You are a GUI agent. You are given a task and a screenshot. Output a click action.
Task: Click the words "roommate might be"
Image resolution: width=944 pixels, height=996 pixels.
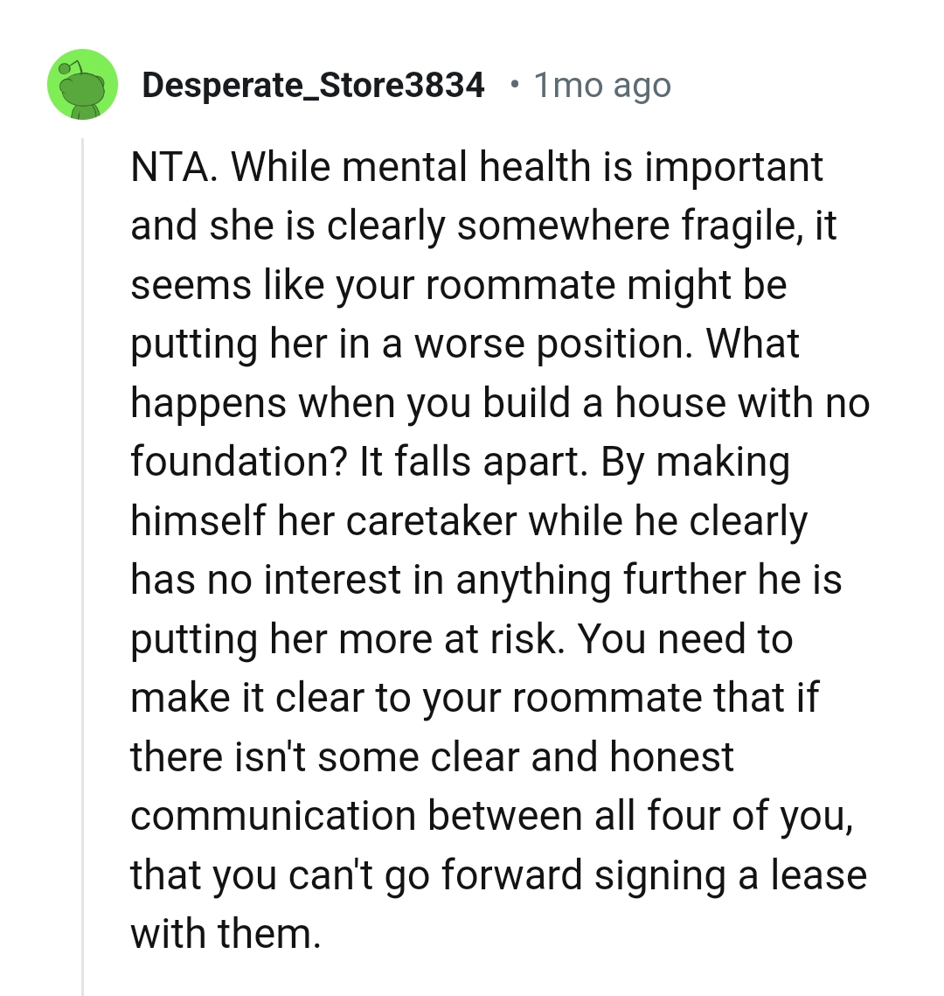606,285
